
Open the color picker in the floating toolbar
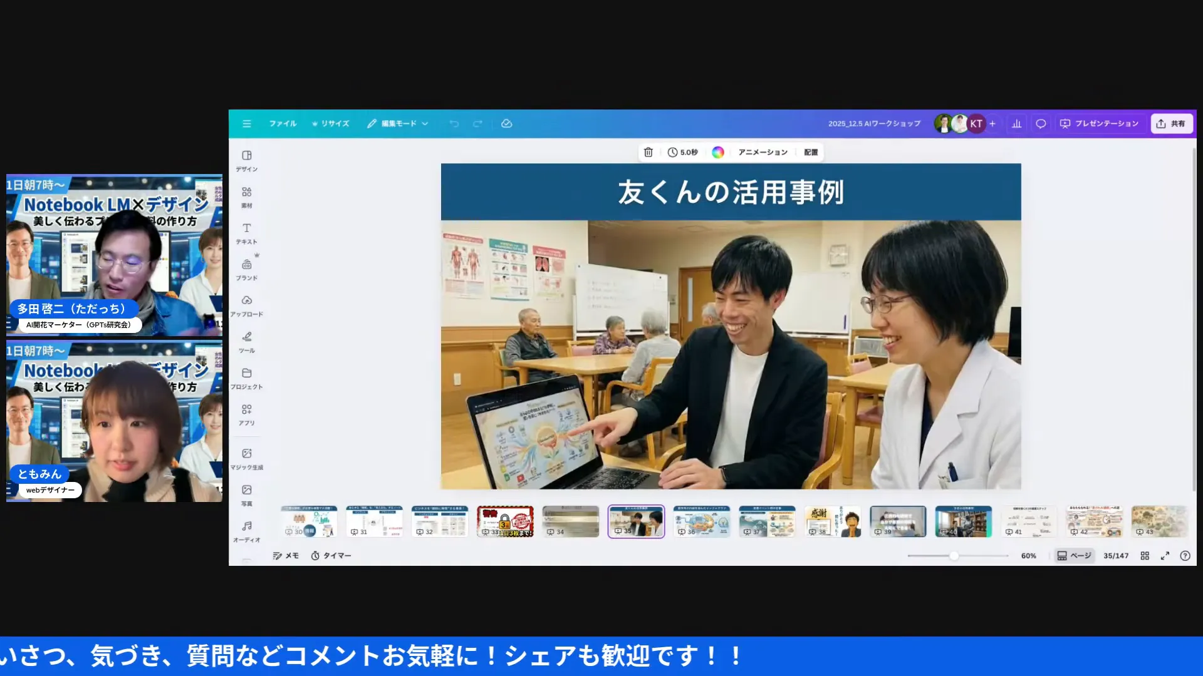pos(719,152)
